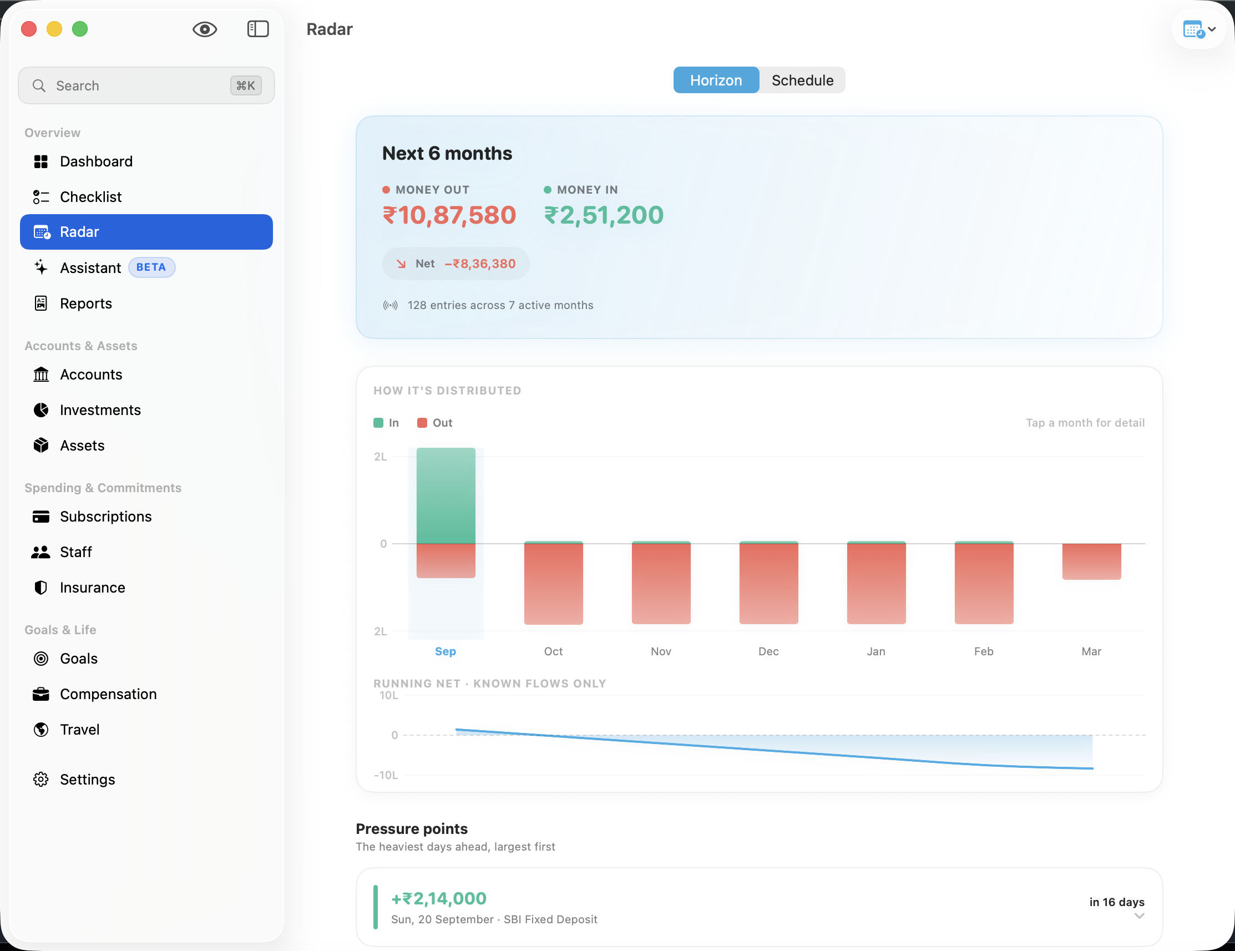
Task: Click '128 entries across 7 active months'
Action: pos(500,305)
